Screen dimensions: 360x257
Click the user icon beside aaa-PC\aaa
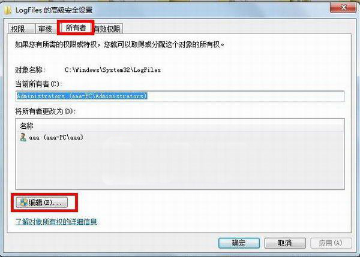click(x=23, y=137)
